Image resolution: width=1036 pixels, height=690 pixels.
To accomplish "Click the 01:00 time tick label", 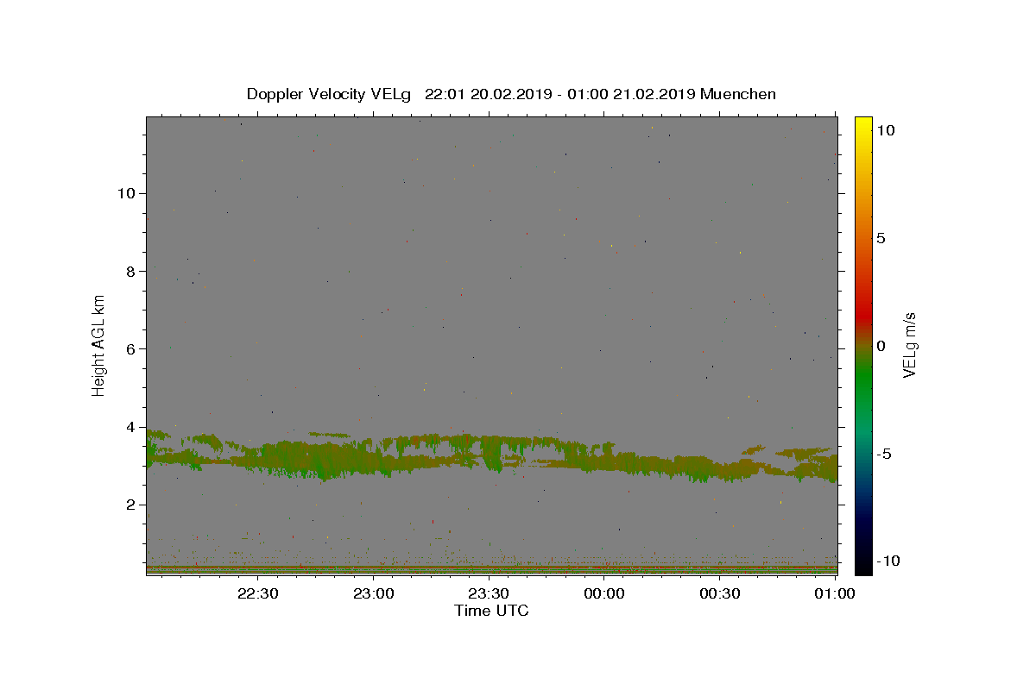I will click(x=835, y=593).
